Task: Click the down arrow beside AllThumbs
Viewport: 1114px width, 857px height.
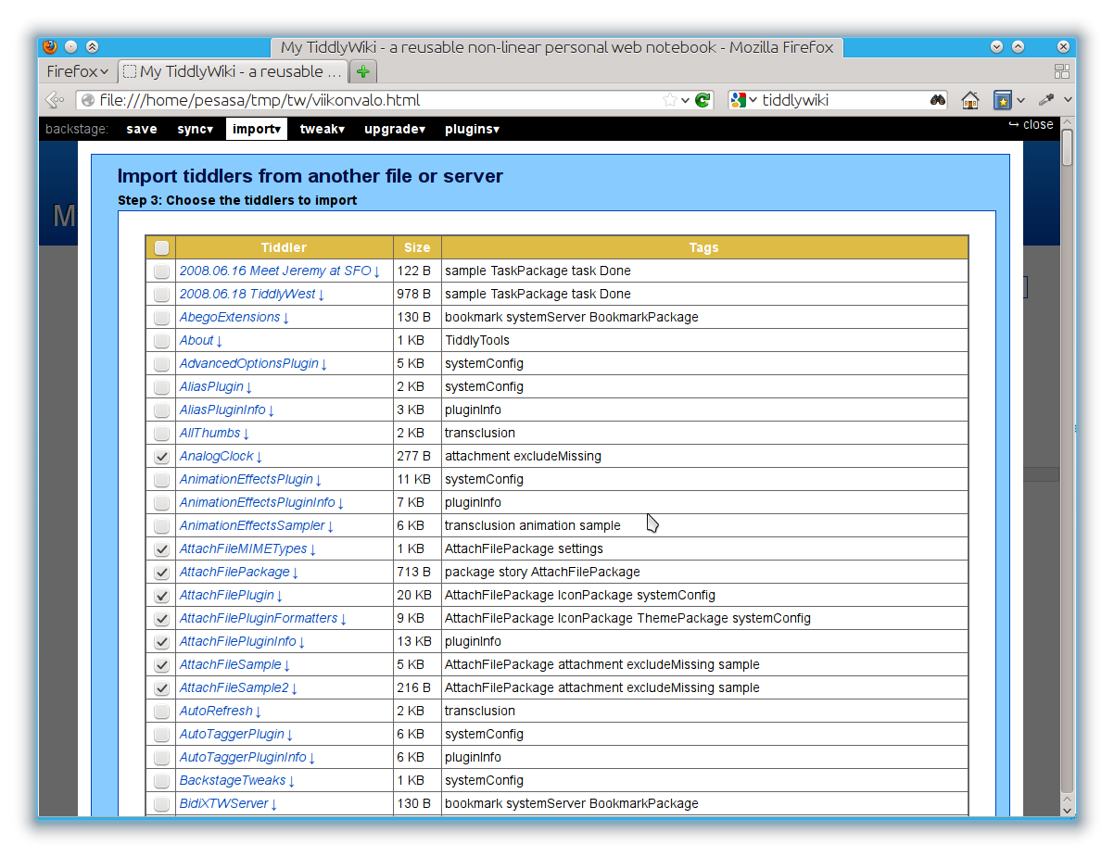Action: [246, 434]
